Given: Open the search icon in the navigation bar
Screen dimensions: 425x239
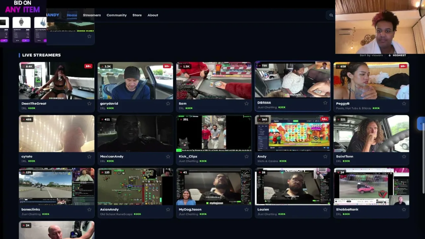Looking at the screenshot, I should pos(331,15).
